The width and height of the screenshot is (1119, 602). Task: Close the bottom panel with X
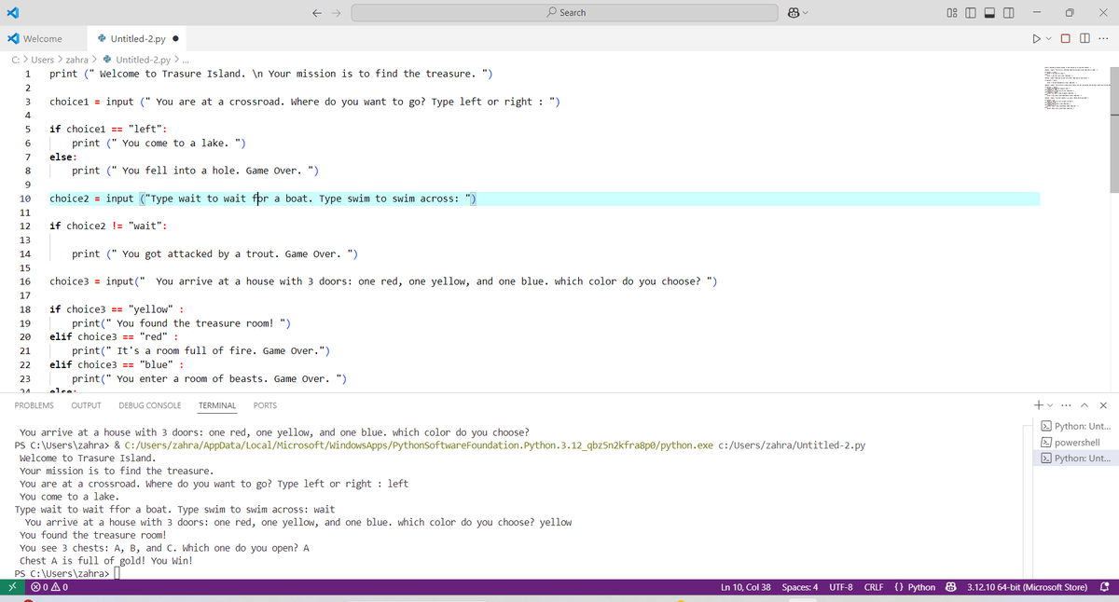coord(1103,405)
